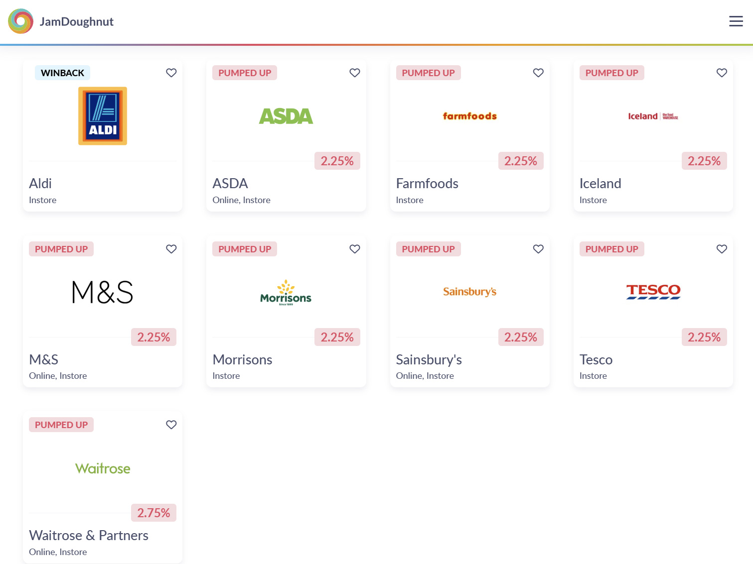Image resolution: width=753 pixels, height=564 pixels.
Task: Favourite Waitrose & Partners with the heart icon
Action: click(171, 425)
